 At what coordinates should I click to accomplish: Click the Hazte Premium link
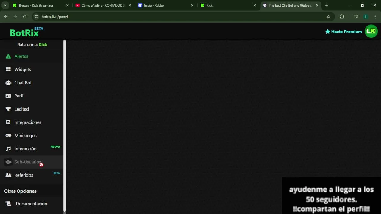[343, 32]
